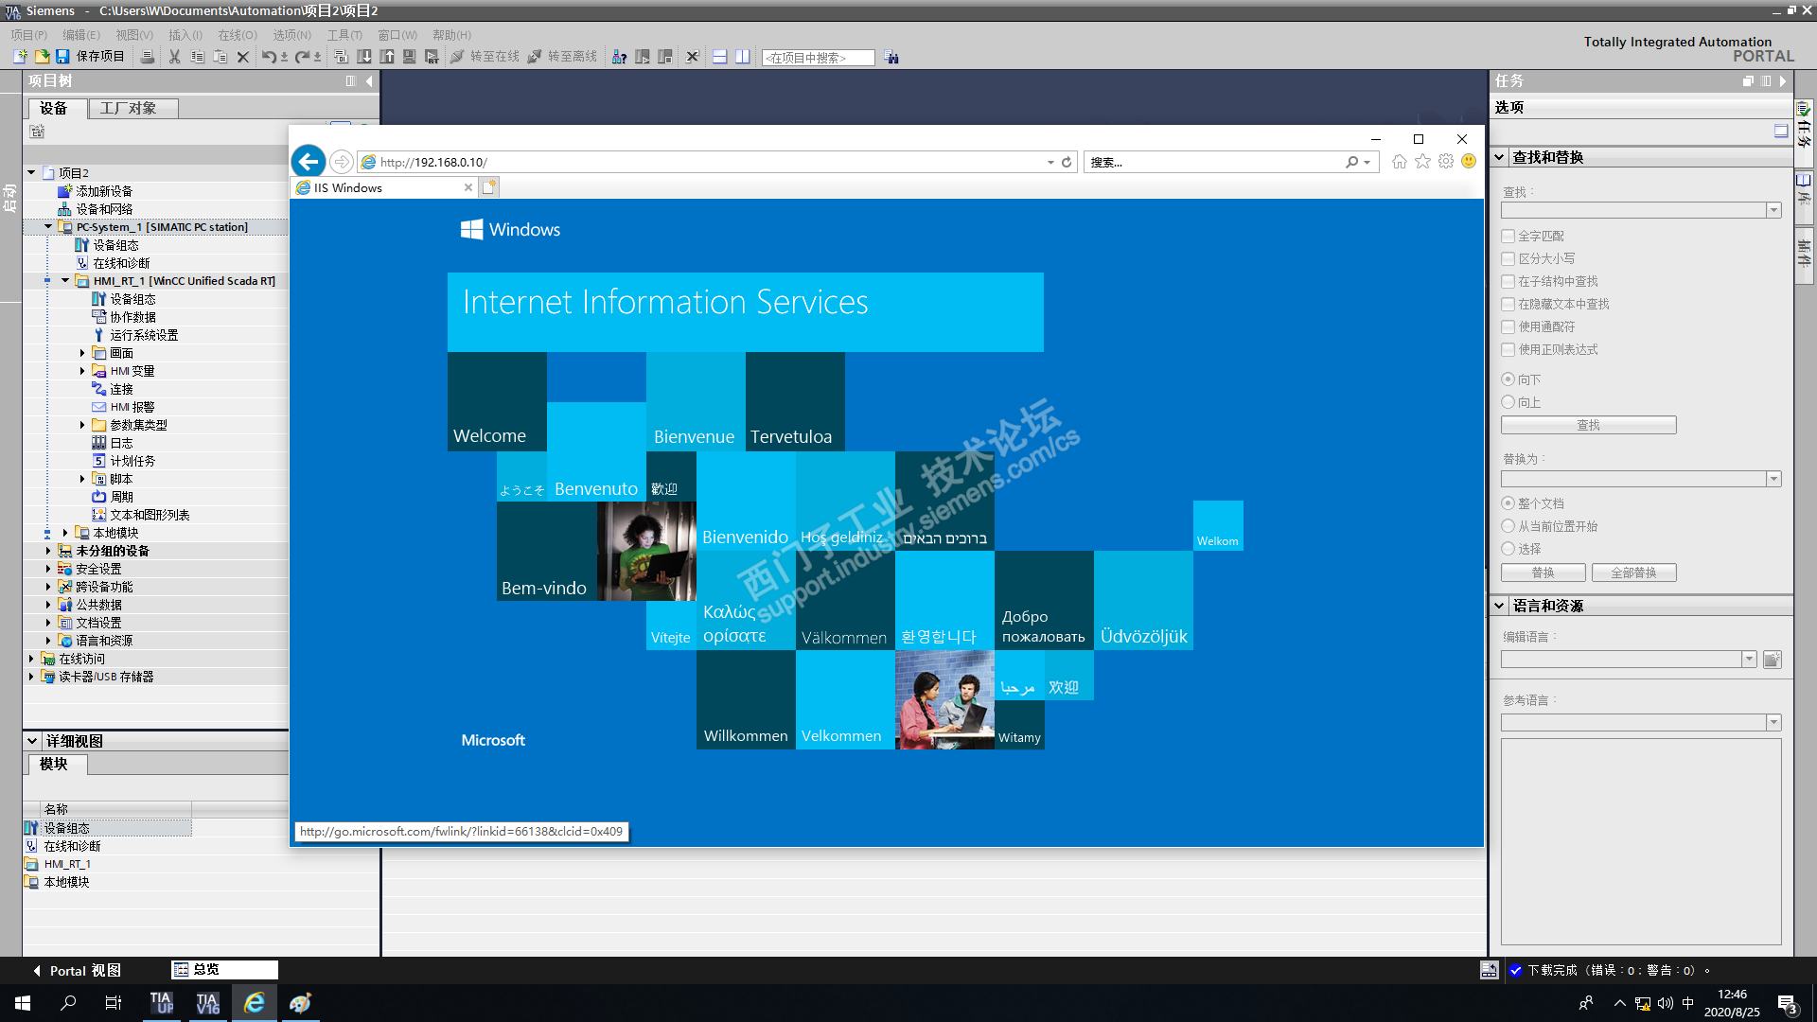This screenshot has height=1022, width=1817.
Task: Enable the 区分大小写 checkbox
Action: (x=1508, y=259)
